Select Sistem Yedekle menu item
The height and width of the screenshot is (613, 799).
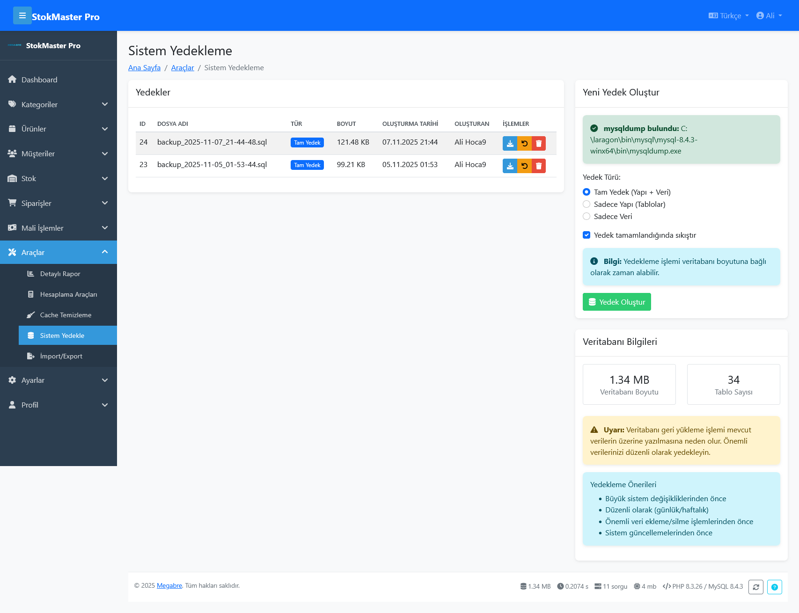[62, 336]
